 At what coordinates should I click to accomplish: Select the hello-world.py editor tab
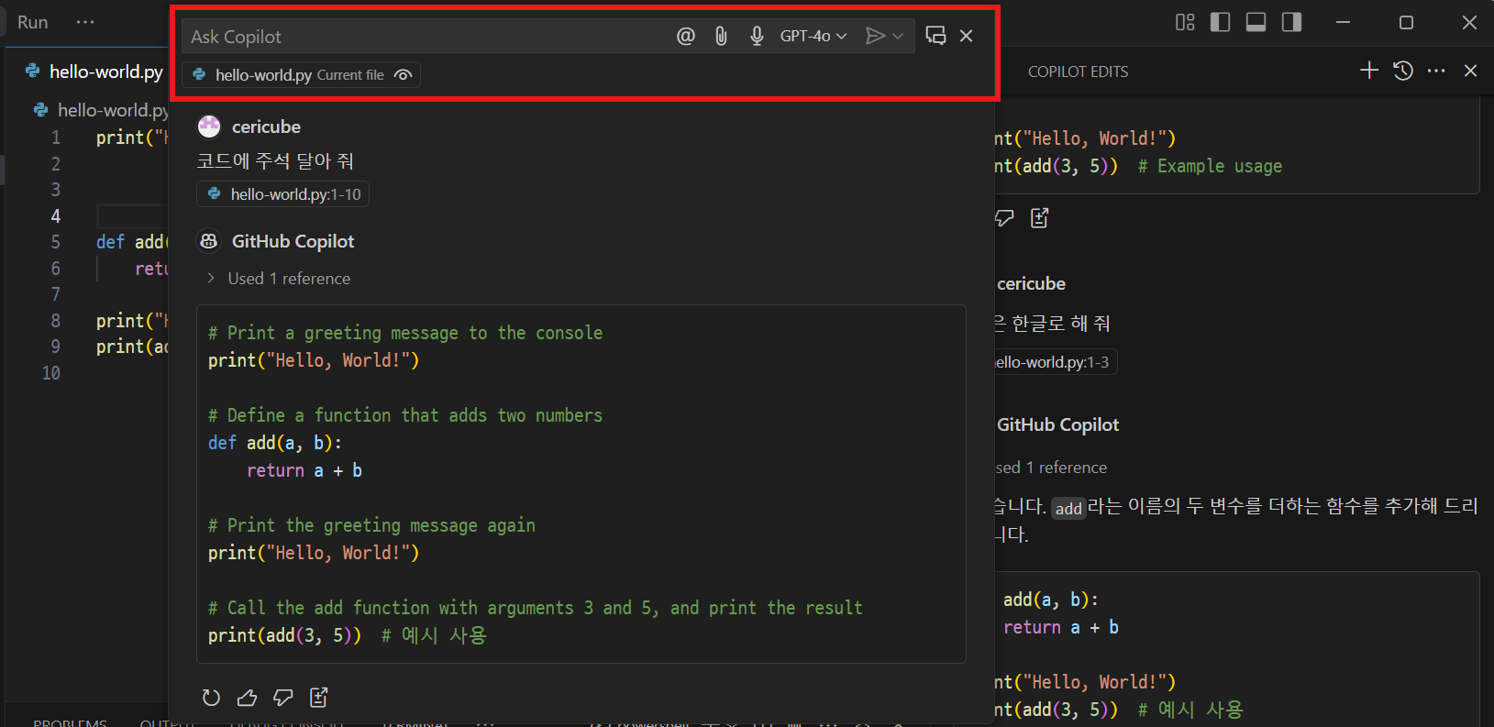pyautogui.click(x=94, y=72)
